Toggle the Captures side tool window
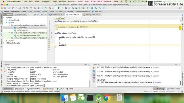 point(1,43)
